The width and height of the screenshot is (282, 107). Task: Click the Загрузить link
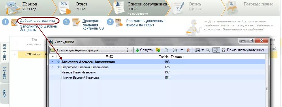coord(28,30)
